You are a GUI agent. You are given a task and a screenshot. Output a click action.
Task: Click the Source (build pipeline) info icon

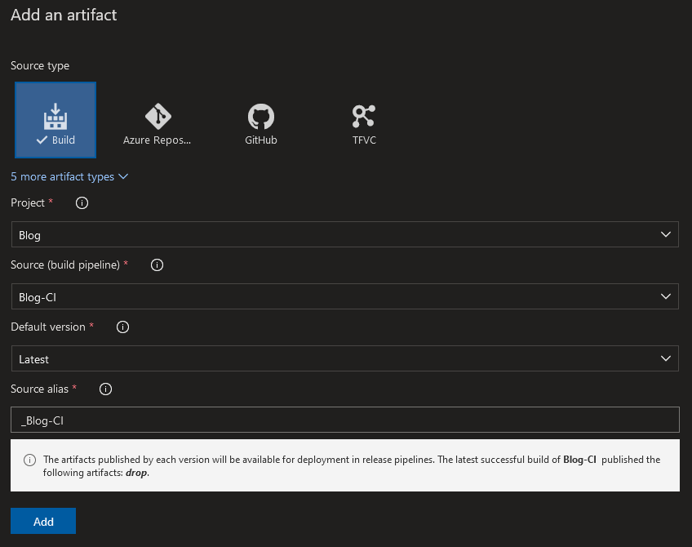click(157, 265)
